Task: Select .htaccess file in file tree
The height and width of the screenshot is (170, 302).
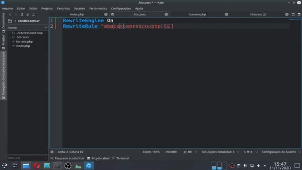Action: (x=22, y=37)
